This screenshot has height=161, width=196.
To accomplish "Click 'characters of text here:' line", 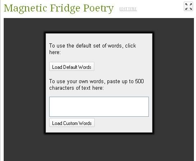I will (x=76, y=88).
